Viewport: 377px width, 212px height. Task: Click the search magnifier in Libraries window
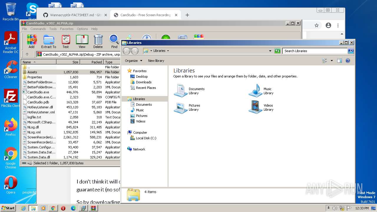pos(351,51)
